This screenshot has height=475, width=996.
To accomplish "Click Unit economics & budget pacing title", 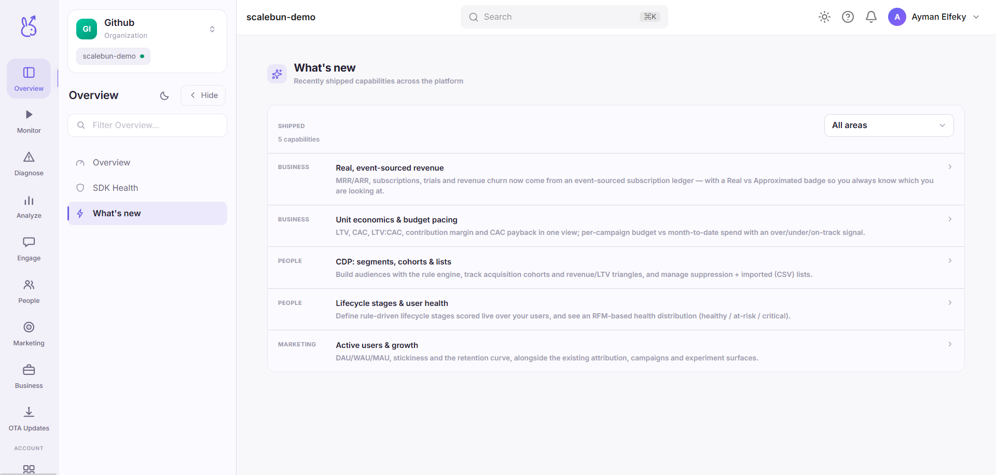I will (396, 220).
